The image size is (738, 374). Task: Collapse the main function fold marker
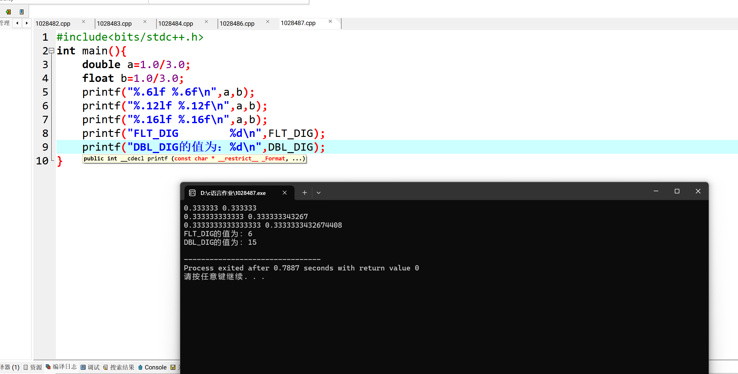(x=52, y=50)
